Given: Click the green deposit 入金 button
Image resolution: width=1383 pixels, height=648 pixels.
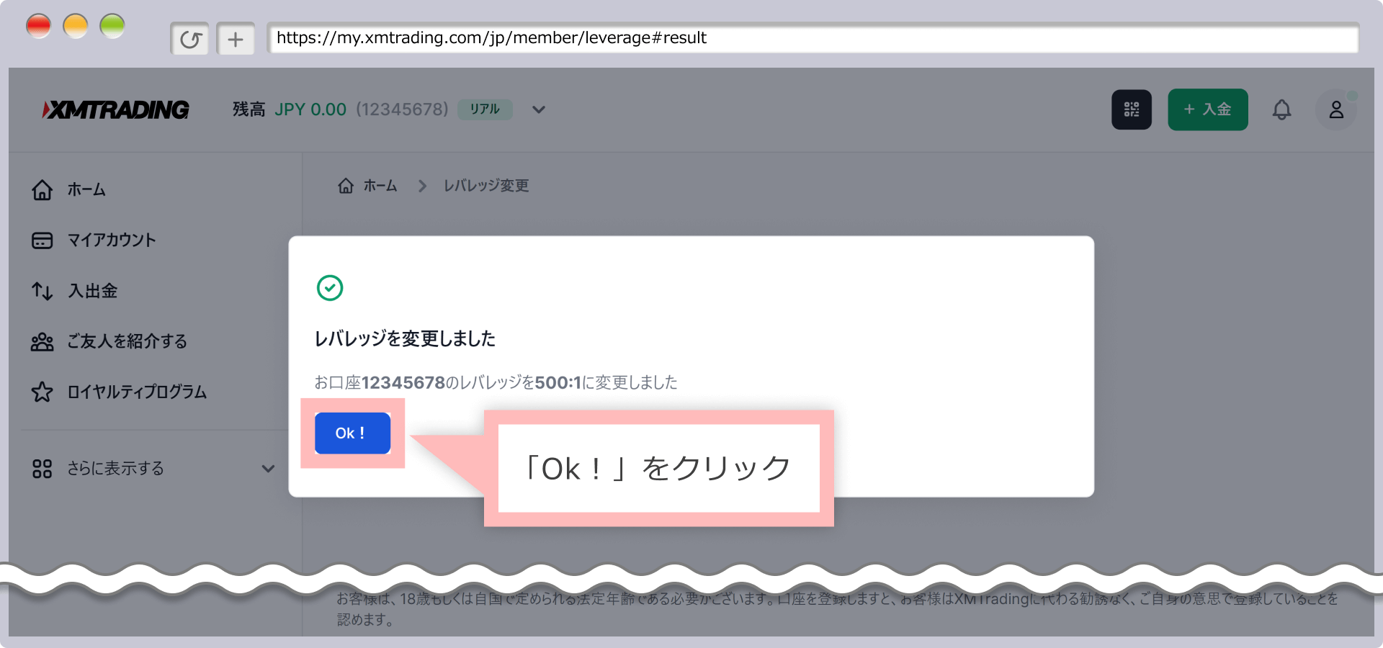Looking at the screenshot, I should [x=1207, y=109].
